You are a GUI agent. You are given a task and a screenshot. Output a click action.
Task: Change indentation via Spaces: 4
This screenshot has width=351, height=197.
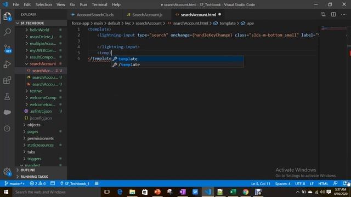(x=283, y=184)
